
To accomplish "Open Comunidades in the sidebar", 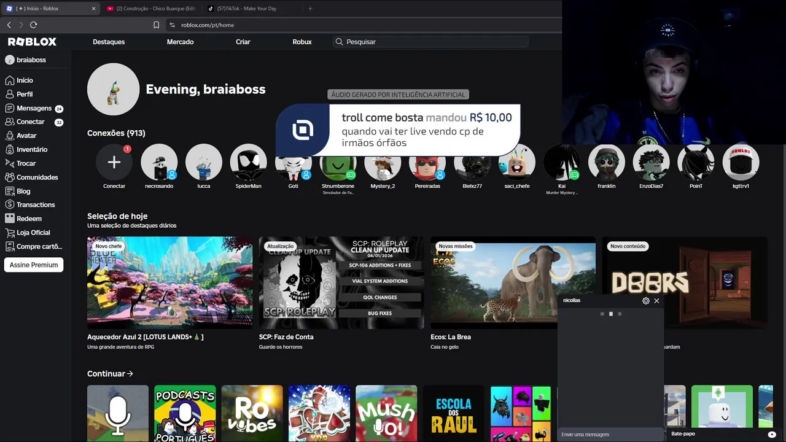I will (31, 177).
